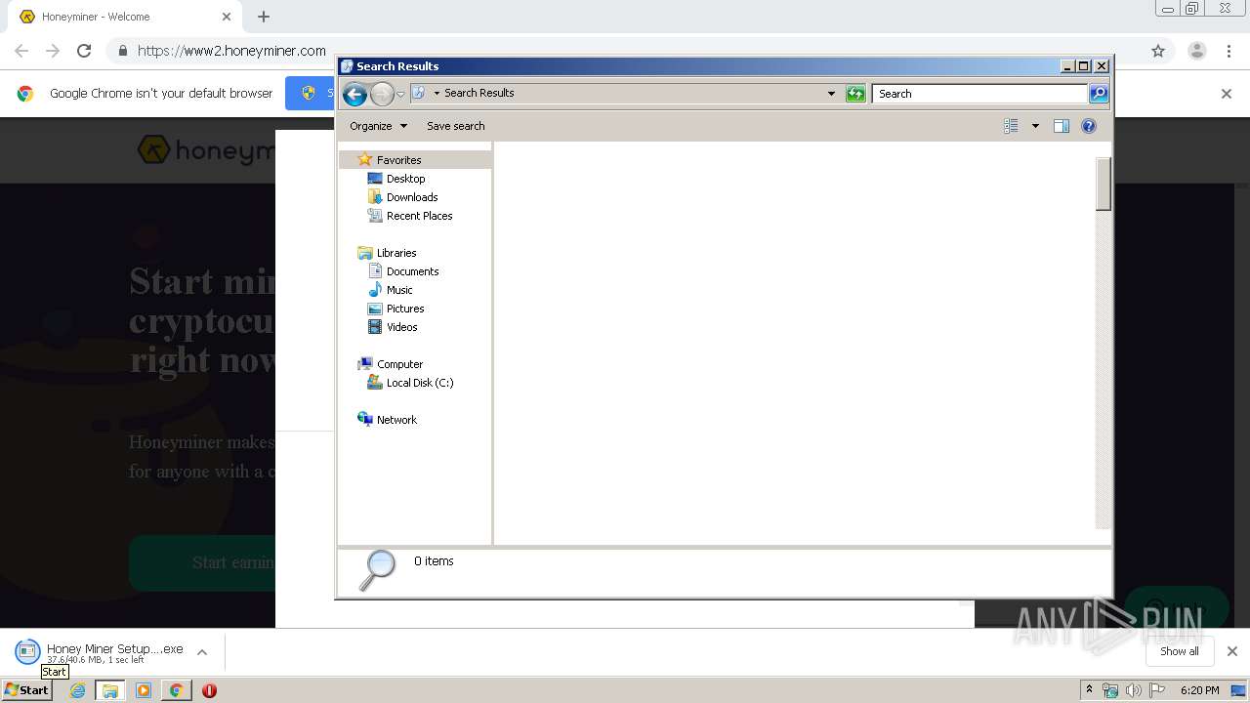Click the Honeyminer logo

pos(205,150)
